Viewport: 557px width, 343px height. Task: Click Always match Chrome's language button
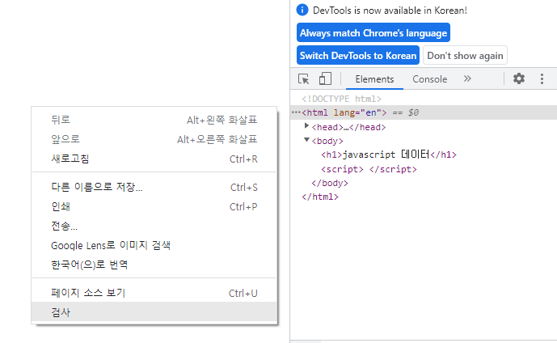coord(373,32)
